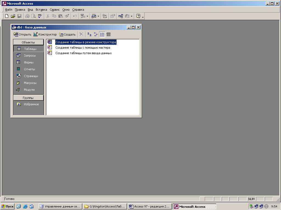The width and height of the screenshot is (281, 210).
Task: Open the Сервис menu
Action: pos(55,10)
